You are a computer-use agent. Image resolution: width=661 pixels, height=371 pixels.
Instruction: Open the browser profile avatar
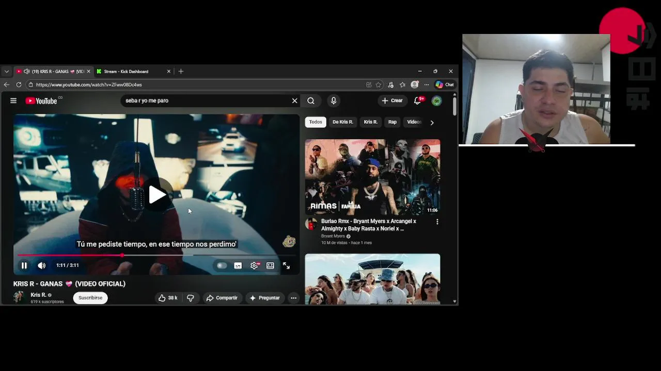coord(414,85)
